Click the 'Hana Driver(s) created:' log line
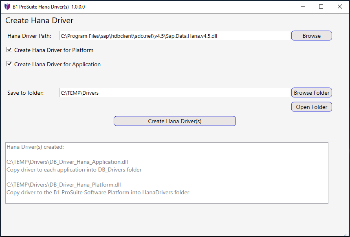The width and height of the screenshot is (350, 237). pyautogui.click(x=35, y=147)
